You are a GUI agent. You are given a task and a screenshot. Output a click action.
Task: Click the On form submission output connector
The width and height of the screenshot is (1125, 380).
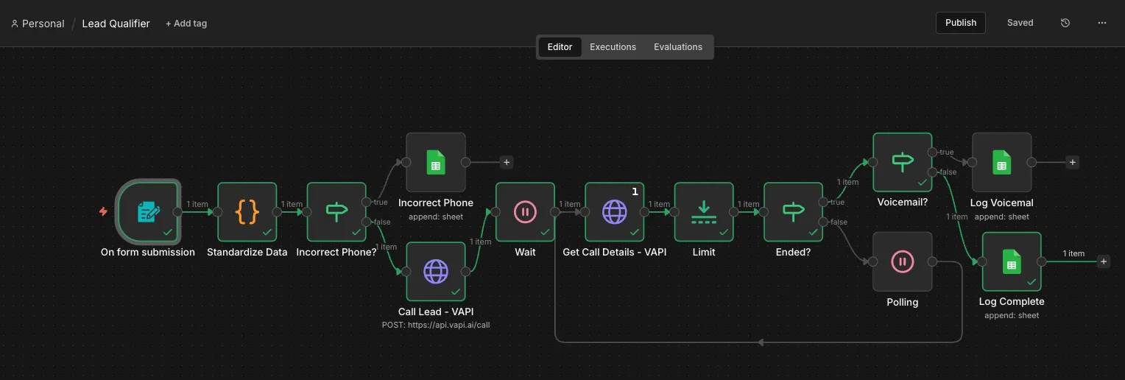click(177, 212)
